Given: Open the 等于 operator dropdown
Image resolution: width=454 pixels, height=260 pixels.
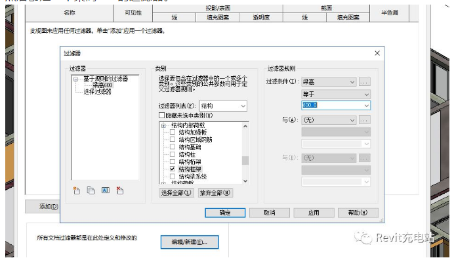Looking at the screenshot, I should click(x=336, y=94).
